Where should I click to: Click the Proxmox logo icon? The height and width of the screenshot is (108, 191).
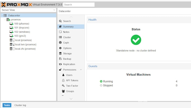click(x=3, y=4)
